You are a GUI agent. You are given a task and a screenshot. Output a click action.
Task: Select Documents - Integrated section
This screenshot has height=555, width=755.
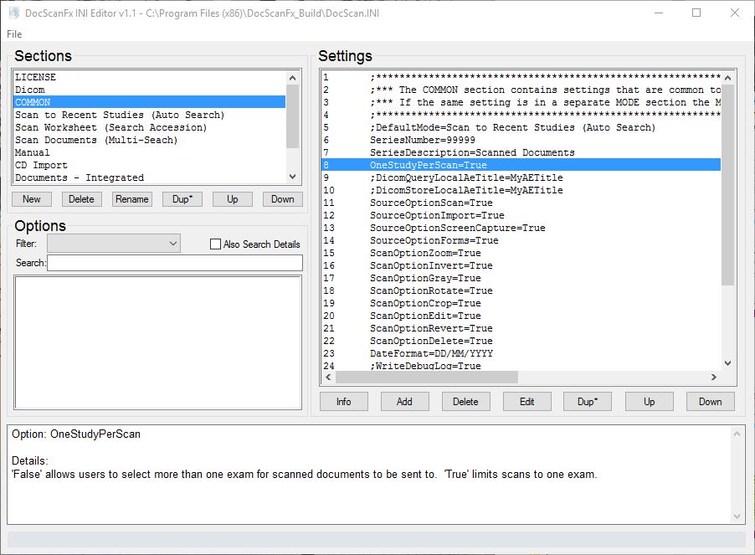click(149, 177)
